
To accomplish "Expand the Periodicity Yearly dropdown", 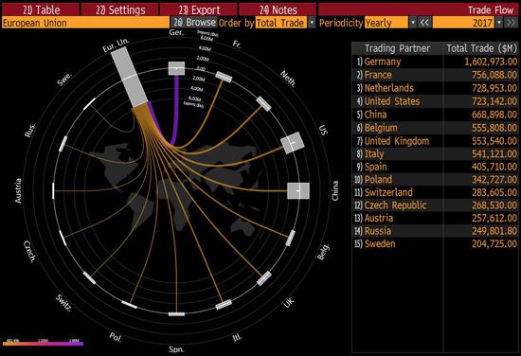I will coord(413,23).
